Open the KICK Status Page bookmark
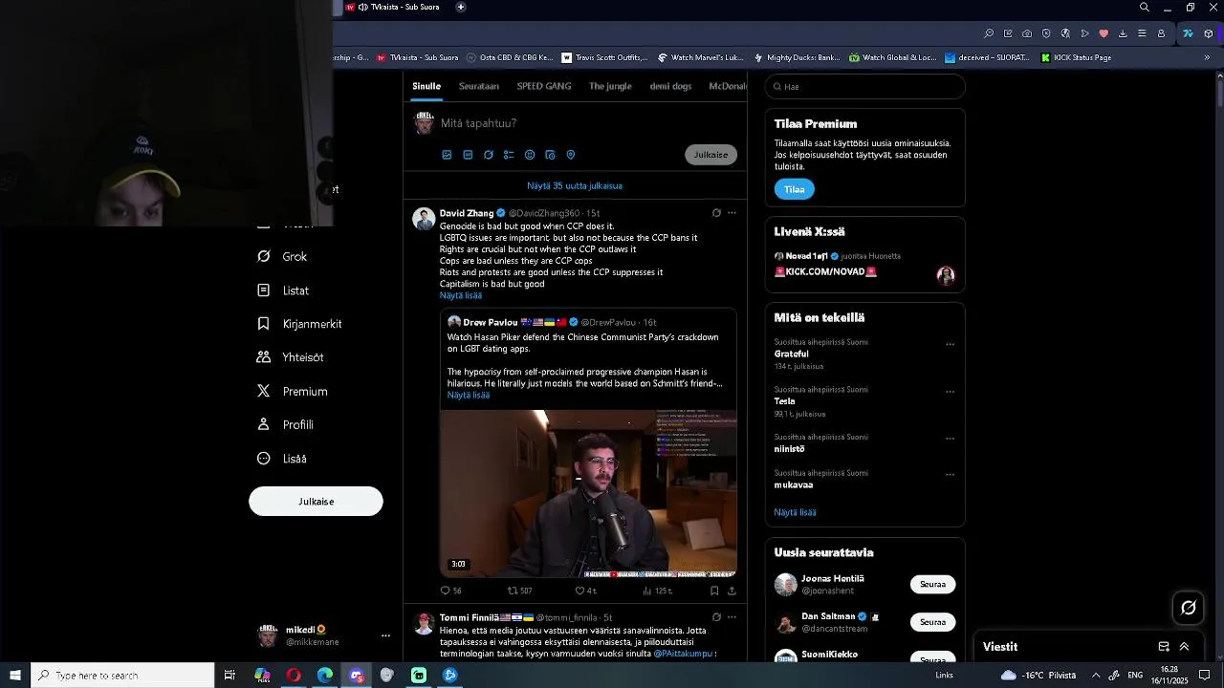This screenshot has height=688, width=1224. click(x=1076, y=57)
